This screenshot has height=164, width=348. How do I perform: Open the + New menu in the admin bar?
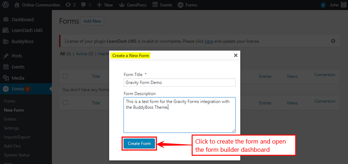point(105,5)
